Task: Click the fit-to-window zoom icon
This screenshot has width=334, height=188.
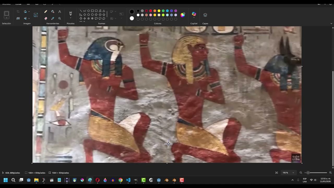Action: (277, 173)
